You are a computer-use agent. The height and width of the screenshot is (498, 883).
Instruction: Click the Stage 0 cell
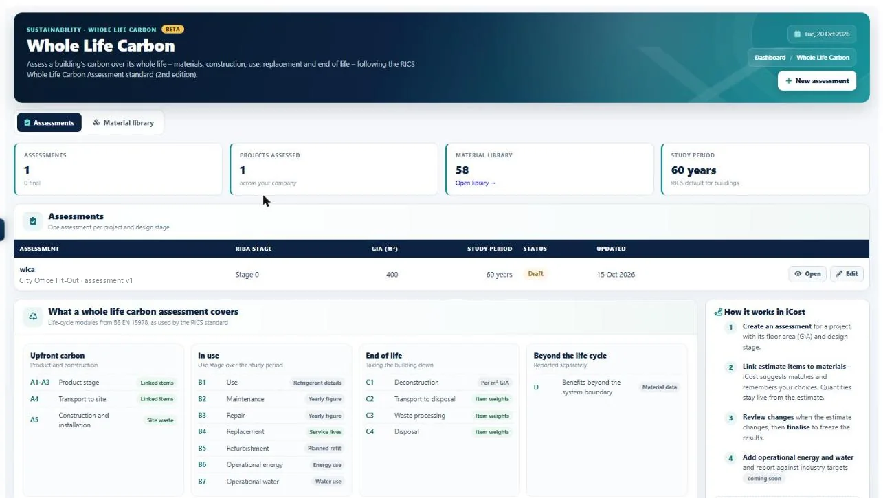coord(247,275)
